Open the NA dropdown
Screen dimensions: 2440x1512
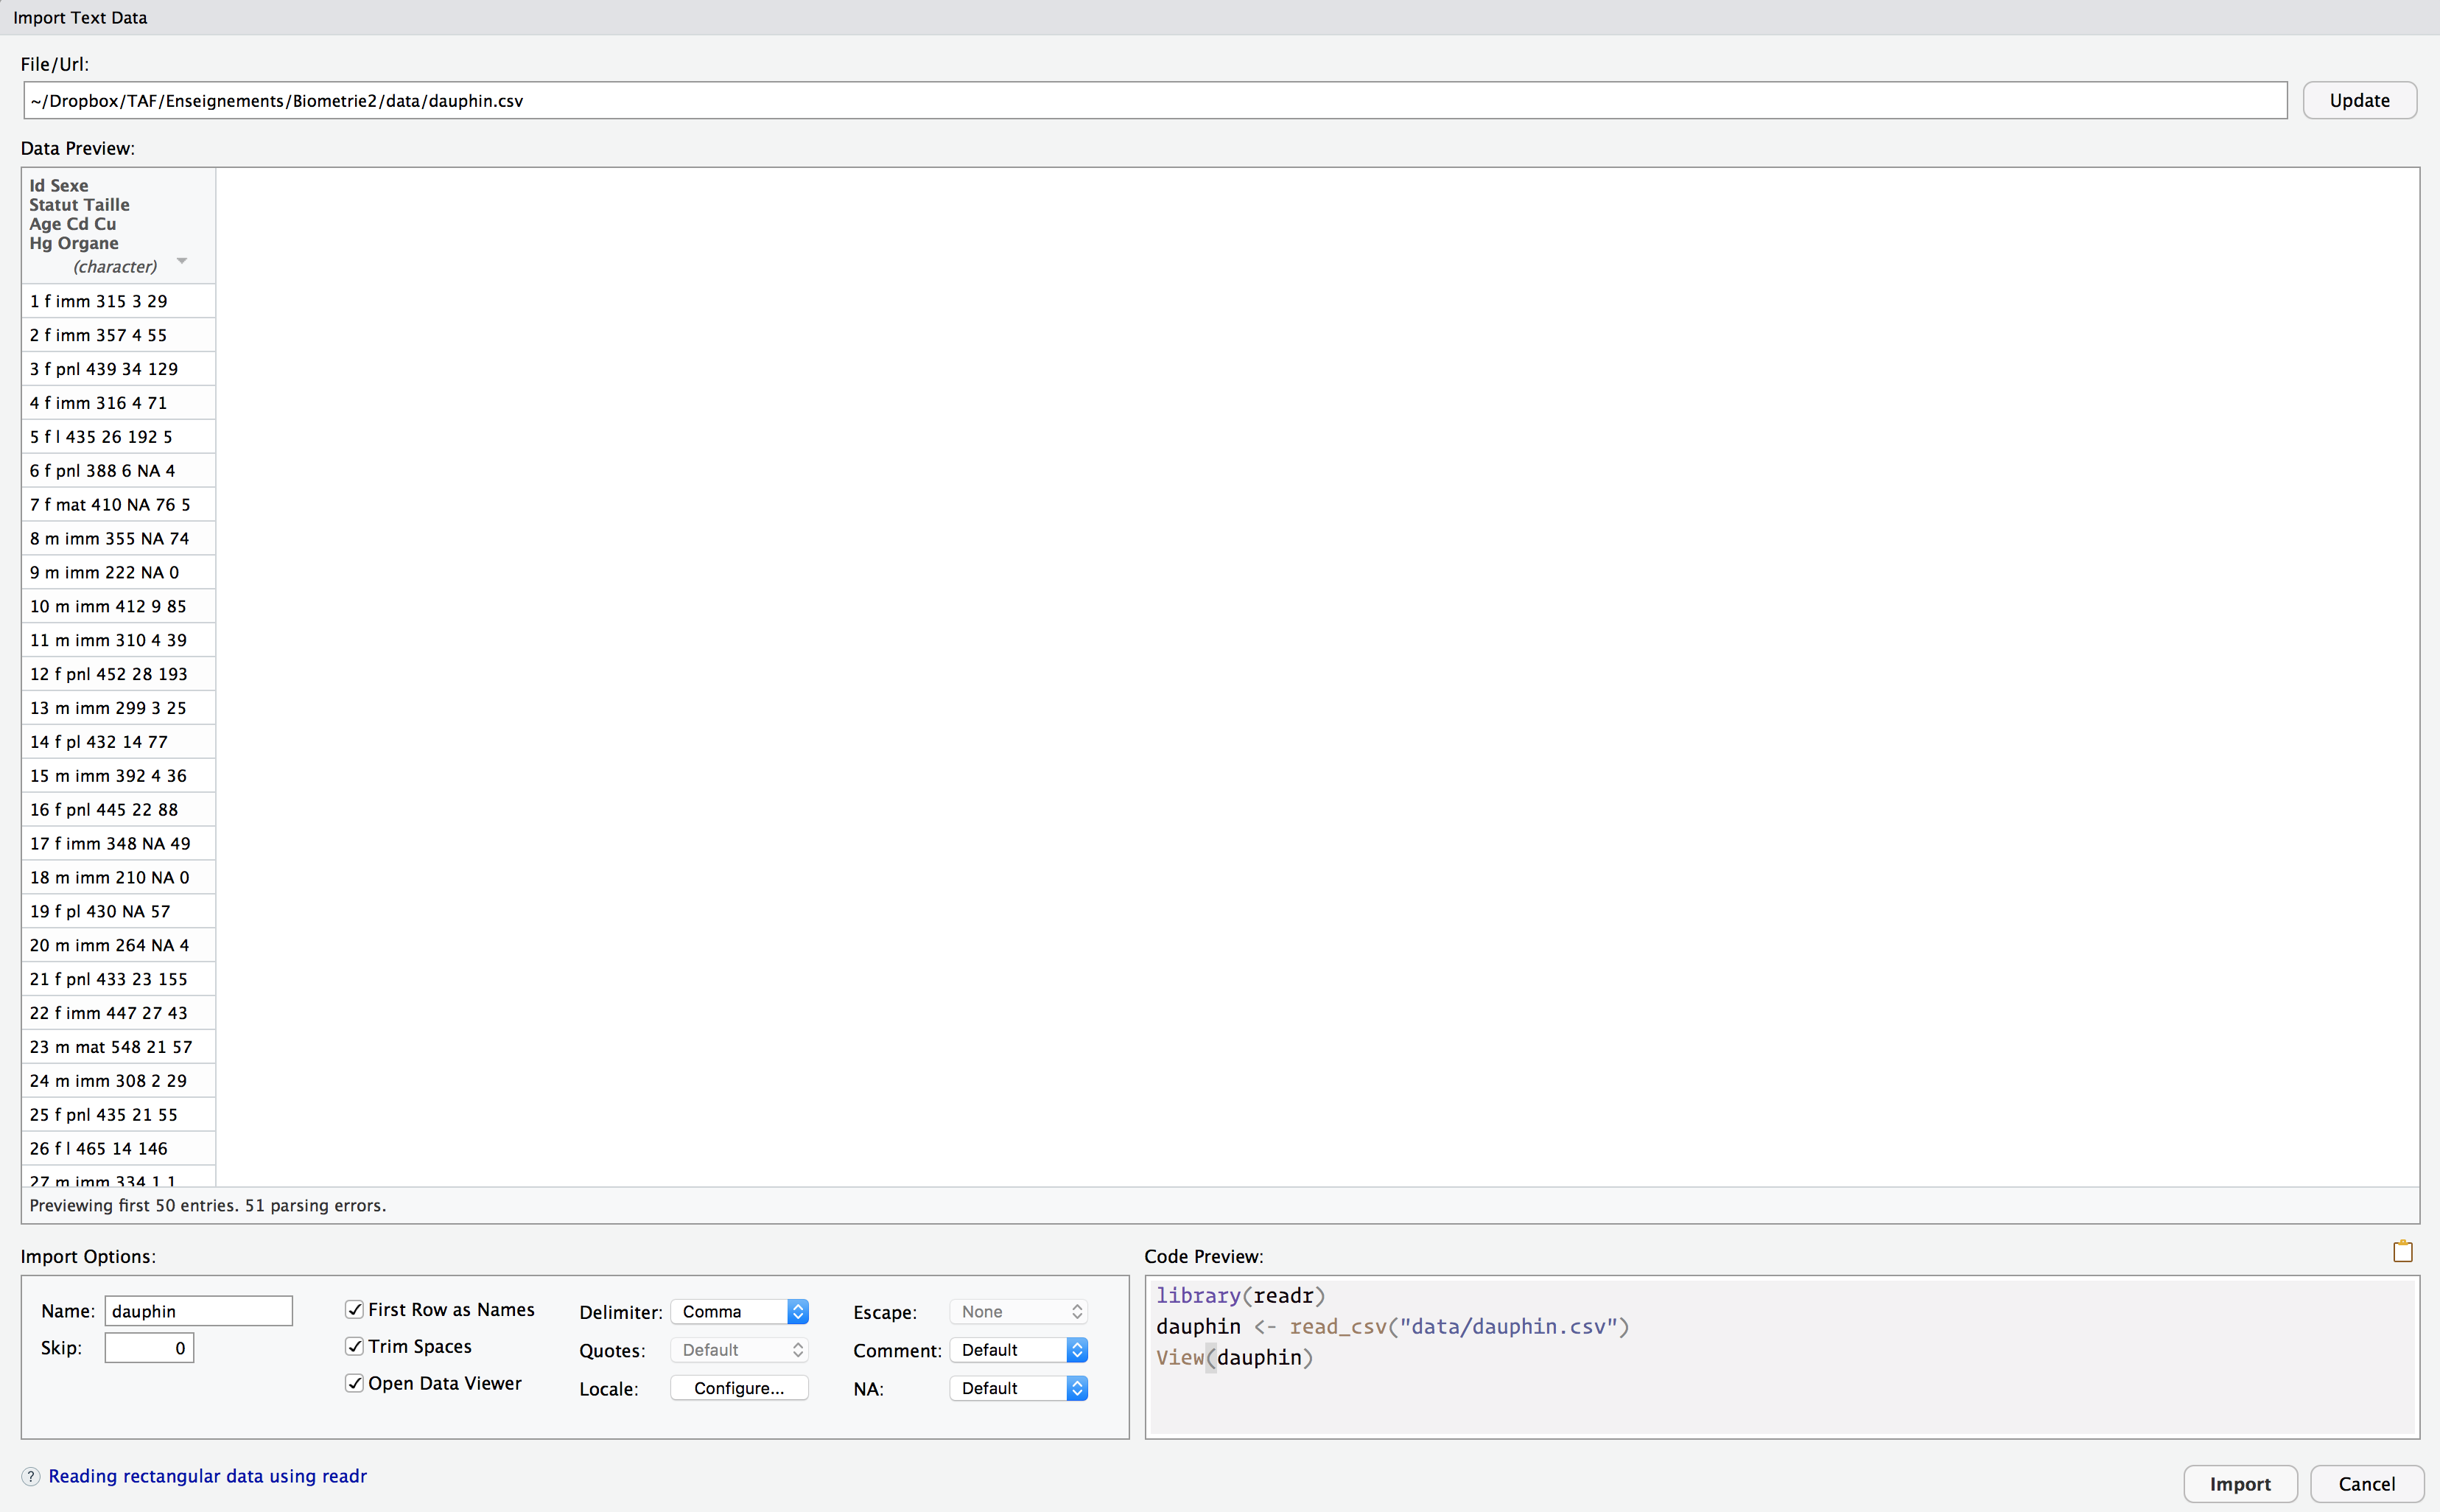pyautogui.click(x=1017, y=1388)
